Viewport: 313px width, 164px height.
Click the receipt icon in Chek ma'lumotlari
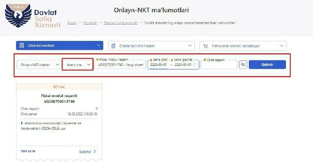tap(22, 46)
